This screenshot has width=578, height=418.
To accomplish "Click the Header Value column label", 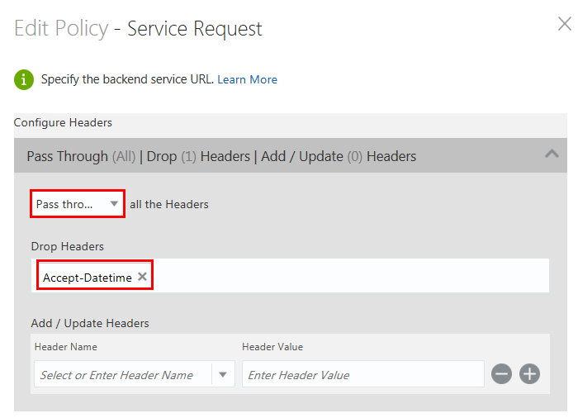I will 272,347.
